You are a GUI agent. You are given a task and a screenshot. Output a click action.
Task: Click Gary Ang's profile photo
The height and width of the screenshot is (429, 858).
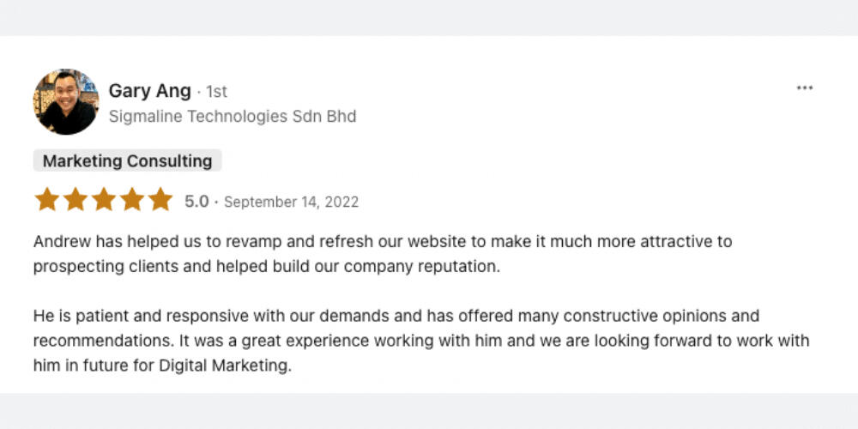coord(66,102)
